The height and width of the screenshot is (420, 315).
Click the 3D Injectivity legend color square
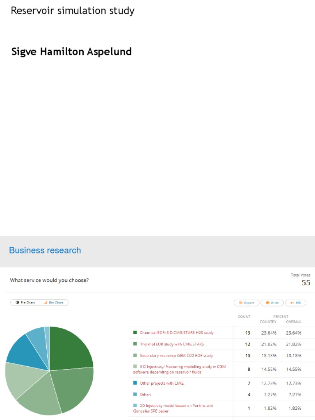tap(135, 366)
